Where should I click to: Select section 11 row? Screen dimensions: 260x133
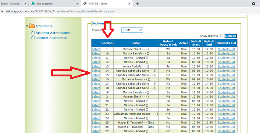(96, 58)
